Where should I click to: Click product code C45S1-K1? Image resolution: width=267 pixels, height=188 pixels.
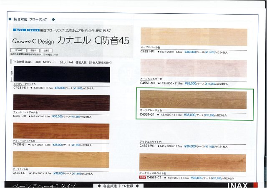point(20,88)
